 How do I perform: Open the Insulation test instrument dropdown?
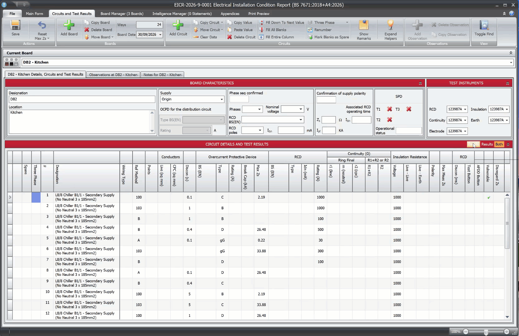click(x=507, y=109)
